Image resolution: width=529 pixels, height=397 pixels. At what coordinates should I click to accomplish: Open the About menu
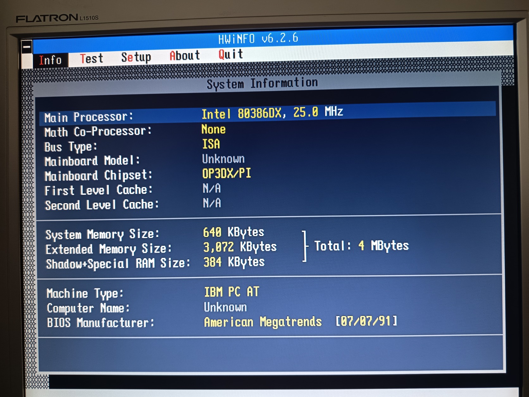click(x=185, y=56)
